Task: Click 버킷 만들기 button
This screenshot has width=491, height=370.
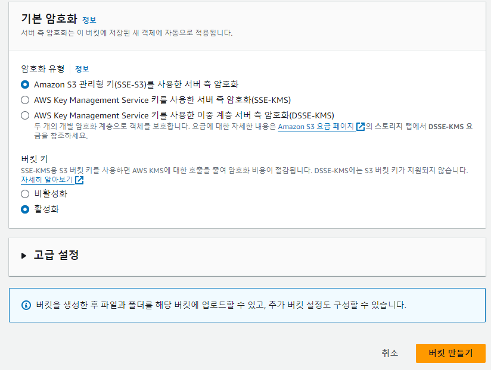Action: pyautogui.click(x=450, y=353)
